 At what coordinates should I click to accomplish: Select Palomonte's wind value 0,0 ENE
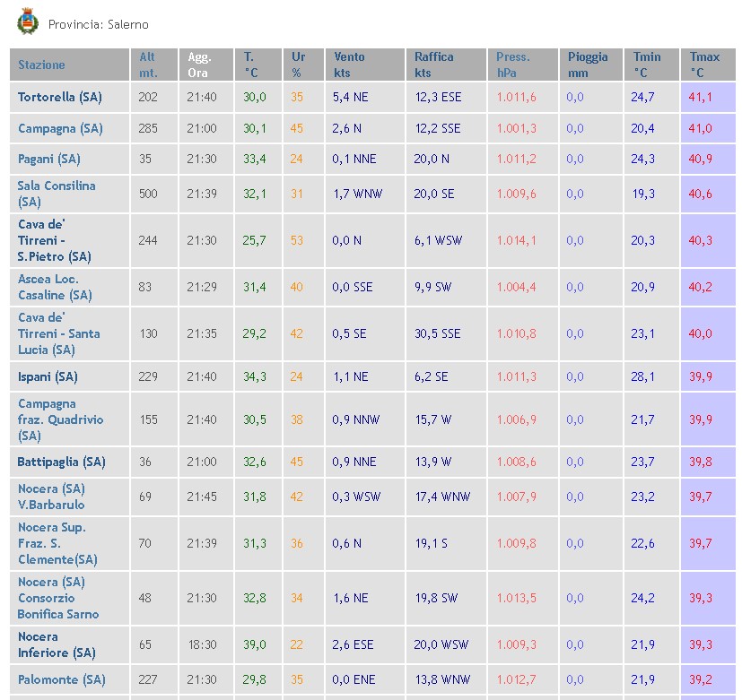(x=354, y=679)
